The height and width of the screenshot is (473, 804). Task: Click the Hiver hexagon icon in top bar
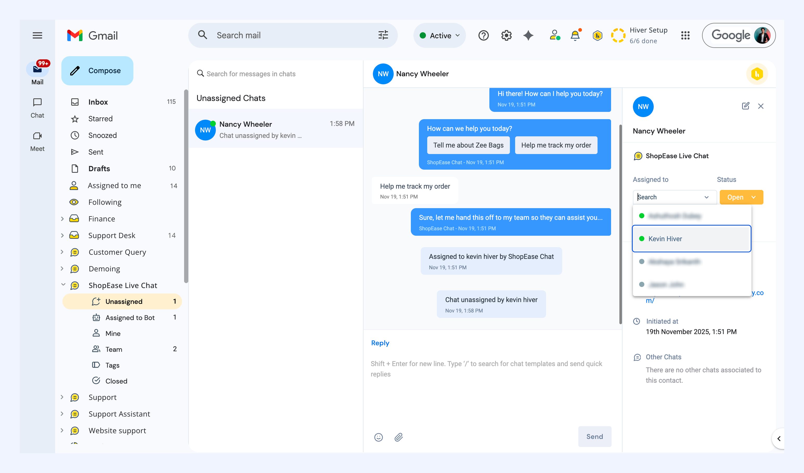pos(598,35)
